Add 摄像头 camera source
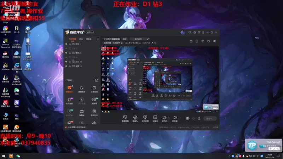 tap(135, 119)
